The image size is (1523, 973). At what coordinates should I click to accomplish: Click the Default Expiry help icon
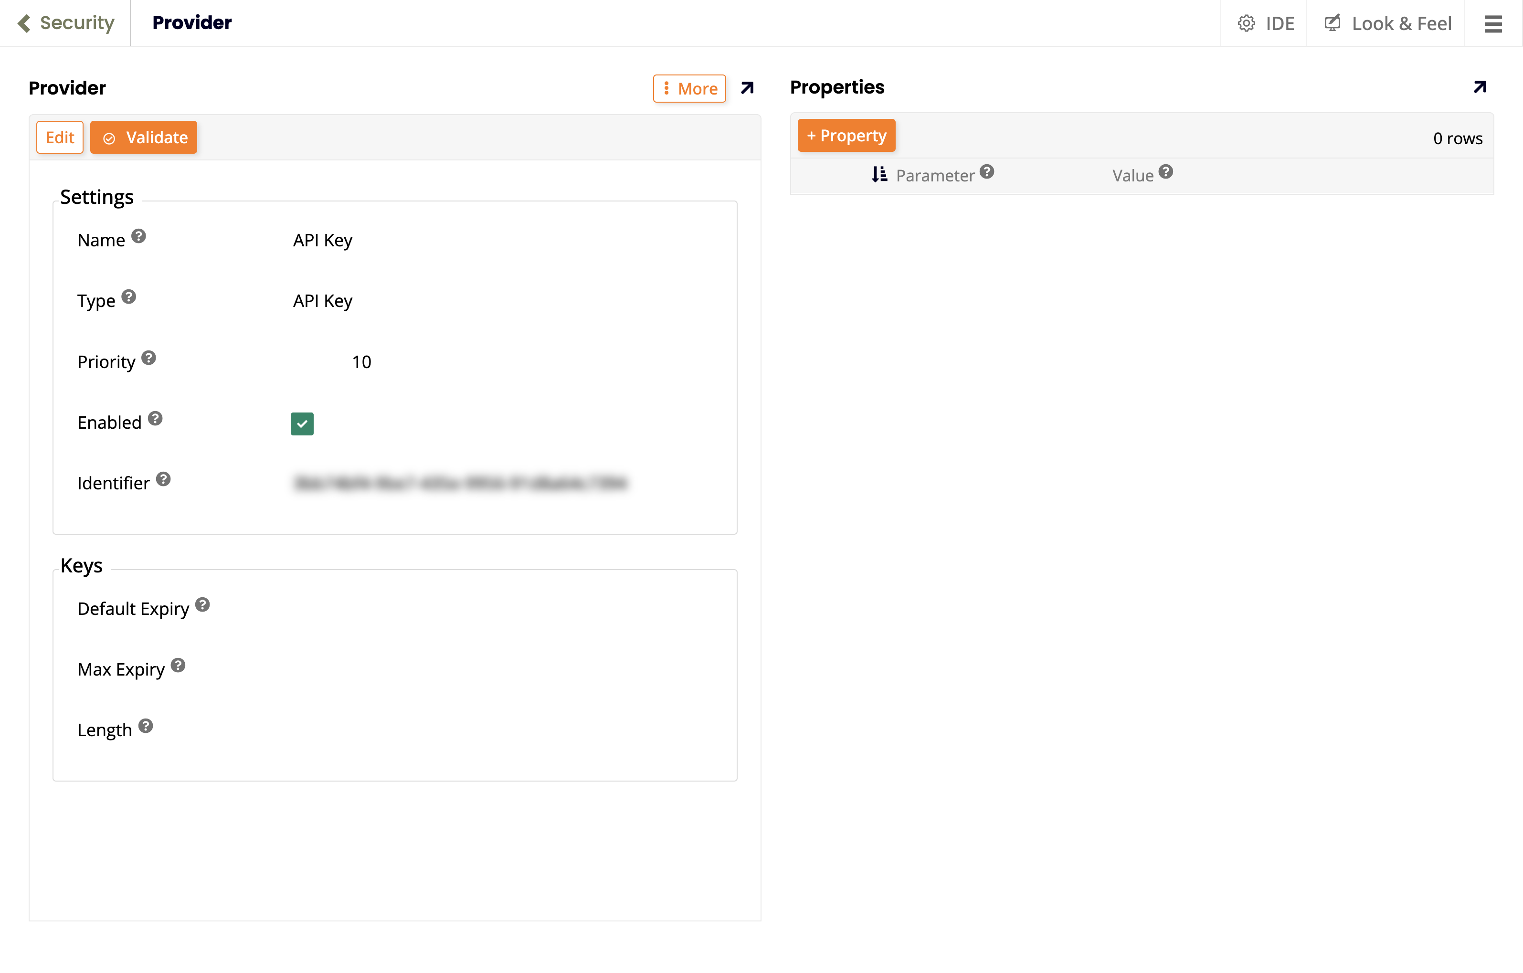tap(202, 604)
